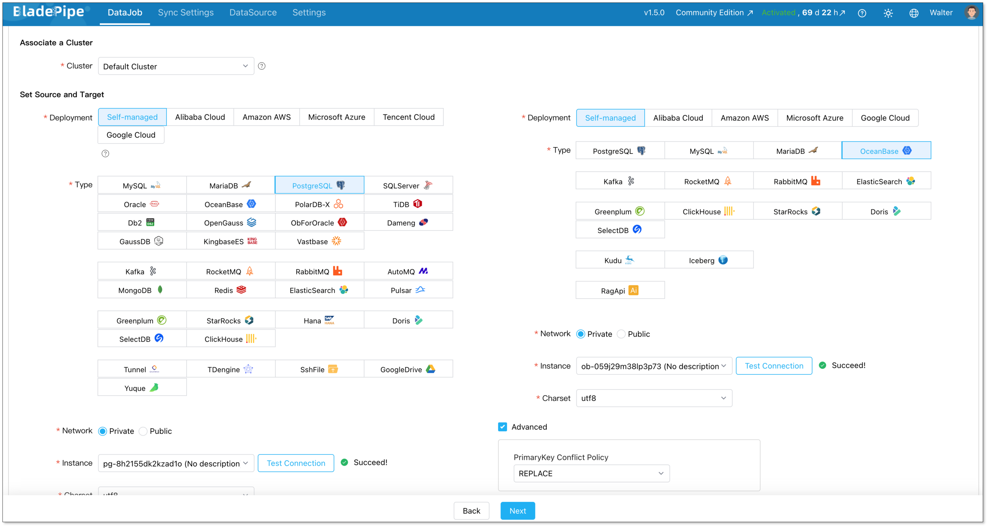Toggle the light/dark theme sun icon
Image resolution: width=987 pixels, height=526 pixels.
click(888, 13)
